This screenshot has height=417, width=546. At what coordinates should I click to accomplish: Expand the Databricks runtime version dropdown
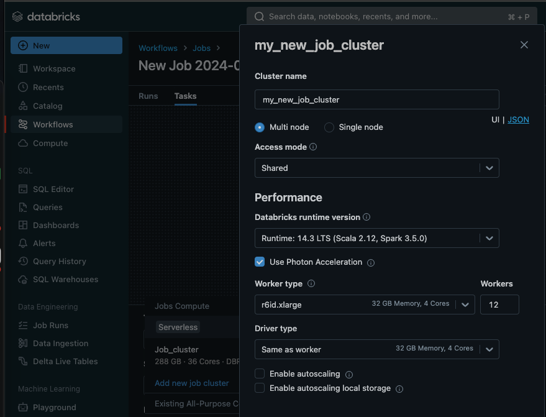pyautogui.click(x=376, y=238)
